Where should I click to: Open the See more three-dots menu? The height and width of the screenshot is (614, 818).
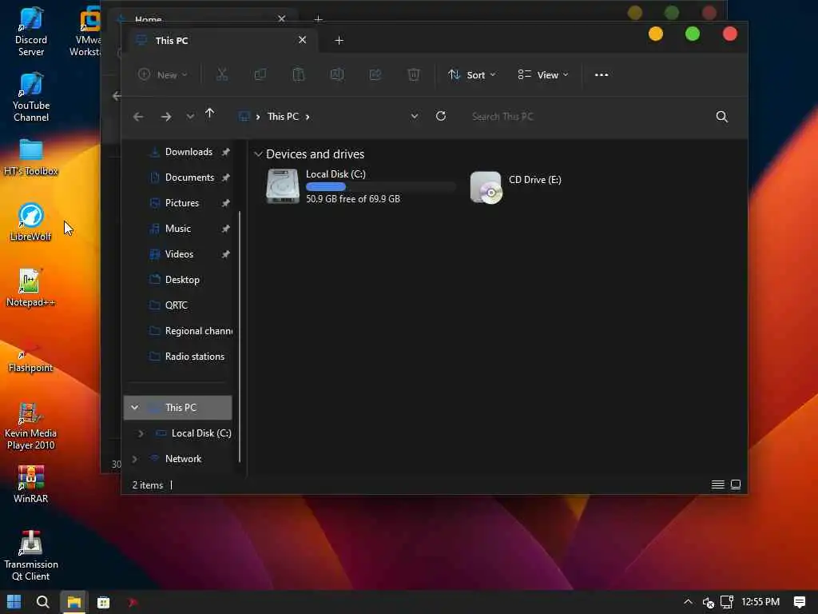pyautogui.click(x=602, y=74)
